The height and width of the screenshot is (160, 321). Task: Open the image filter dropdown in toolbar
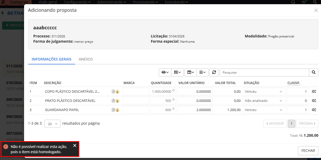click(x=177, y=72)
